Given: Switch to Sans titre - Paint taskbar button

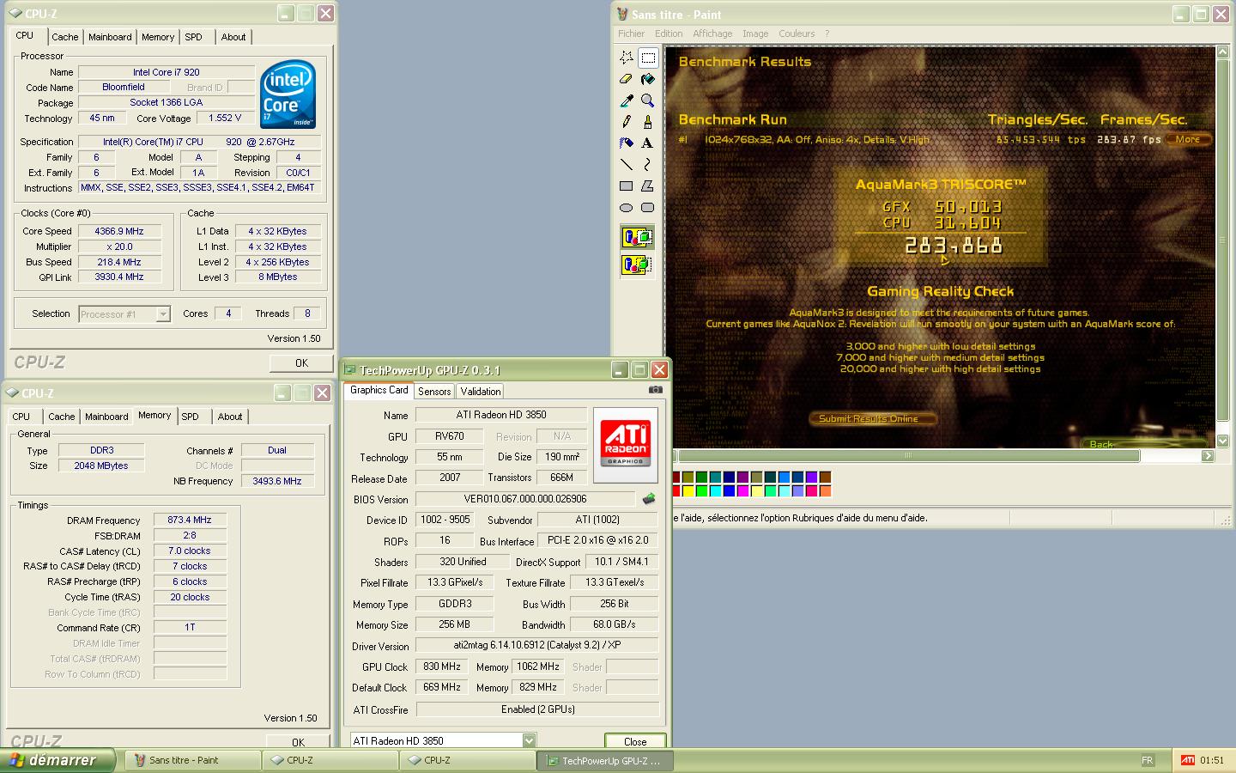Looking at the screenshot, I should (x=194, y=760).
